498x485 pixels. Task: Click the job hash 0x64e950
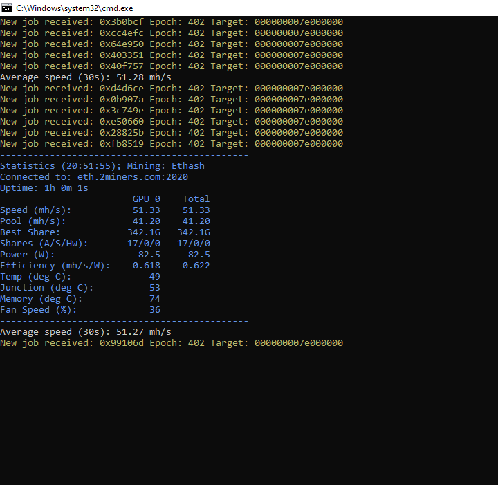point(122,44)
